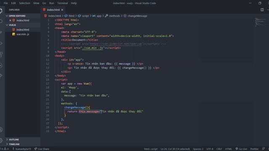Open the Run and Debug view
This screenshot has height=151, width=269.
[x=1, y=43]
